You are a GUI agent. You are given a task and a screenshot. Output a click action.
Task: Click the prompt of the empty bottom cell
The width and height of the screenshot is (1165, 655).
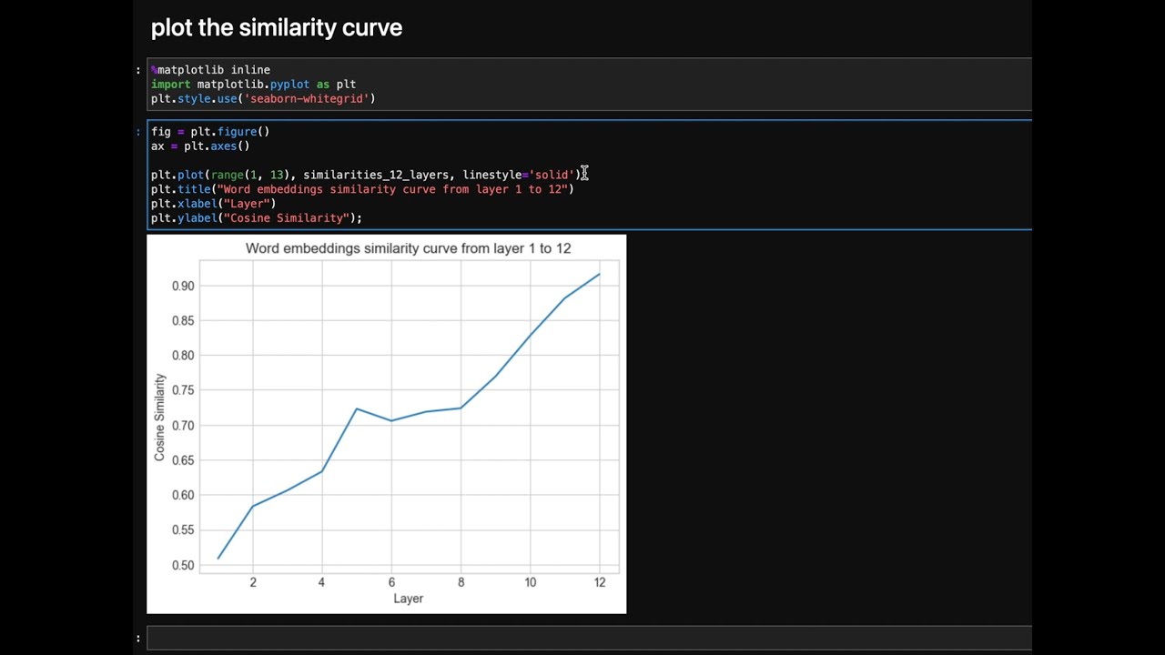click(138, 638)
